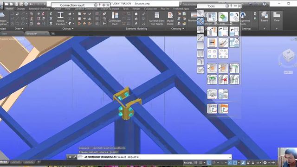Switch to the Layout1 tab

point(15,162)
